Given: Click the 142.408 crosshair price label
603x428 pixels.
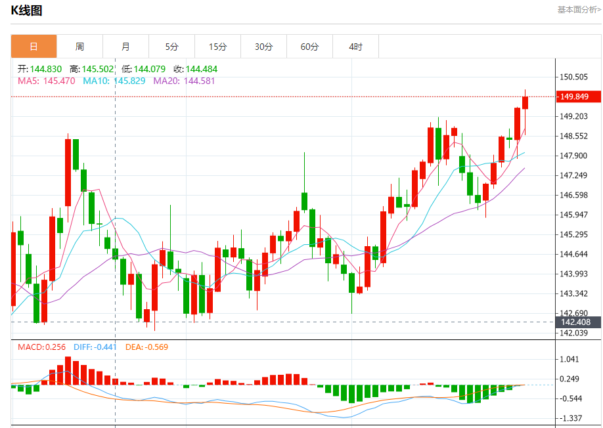Looking at the screenshot, I should [579, 322].
